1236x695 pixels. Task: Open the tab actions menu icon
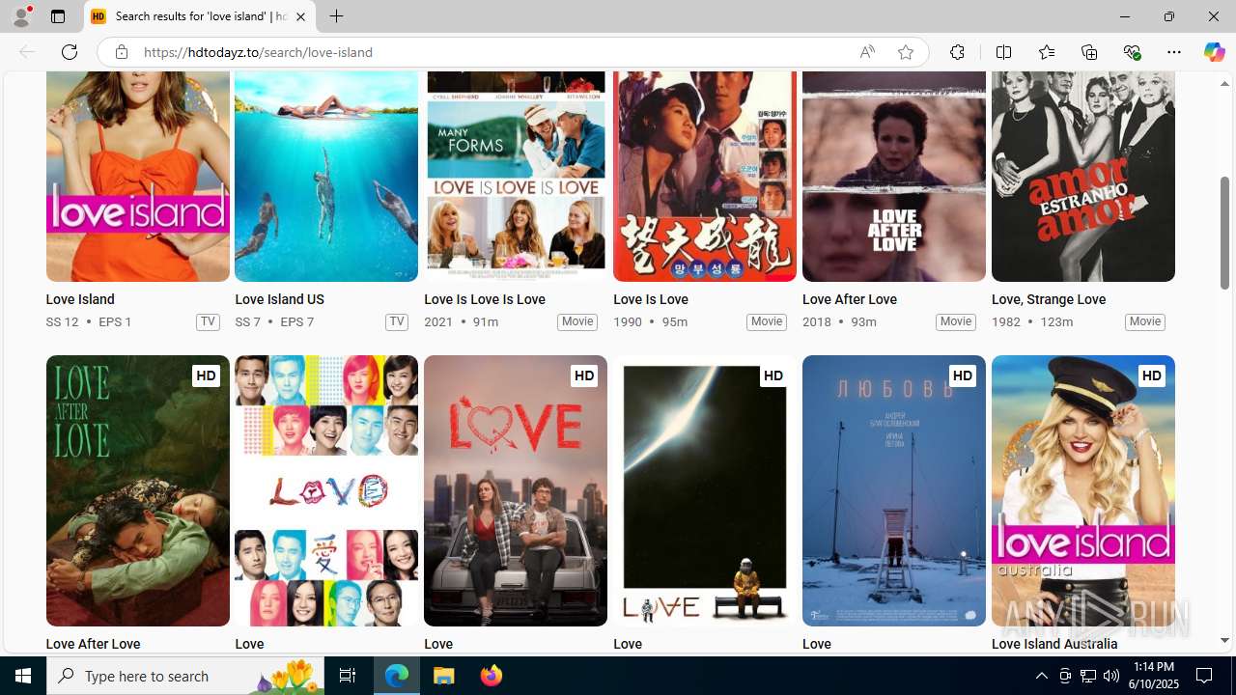point(58,16)
